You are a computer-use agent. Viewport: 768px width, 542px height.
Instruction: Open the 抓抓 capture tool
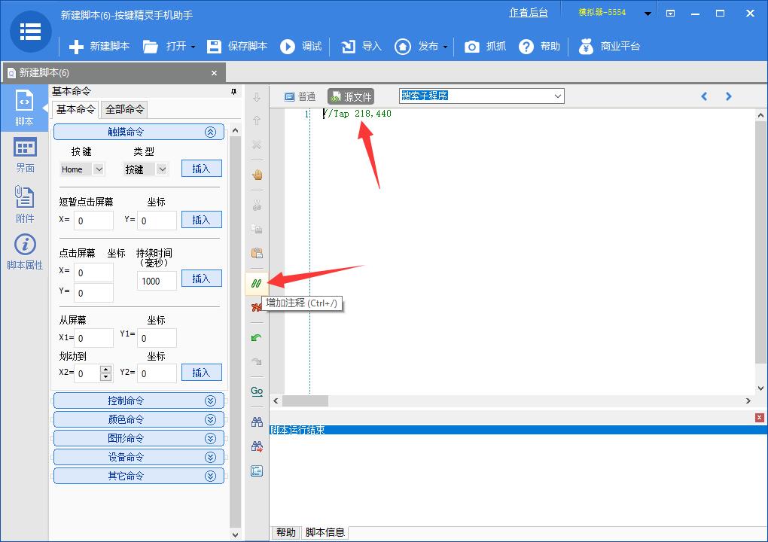click(x=485, y=47)
